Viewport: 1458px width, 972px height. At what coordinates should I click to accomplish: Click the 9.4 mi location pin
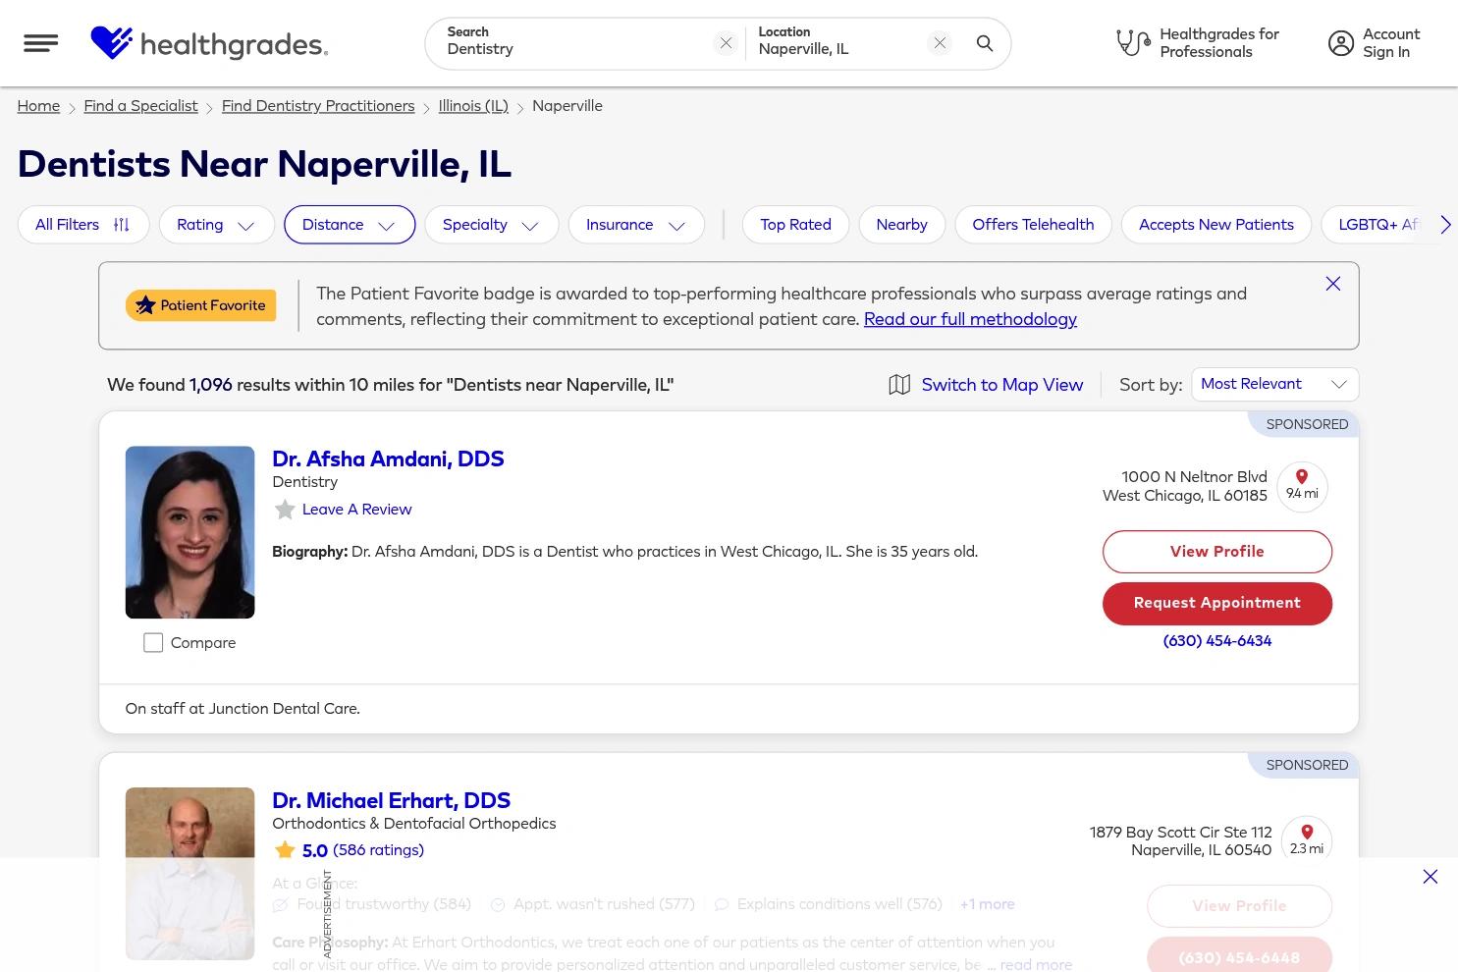(x=1302, y=487)
